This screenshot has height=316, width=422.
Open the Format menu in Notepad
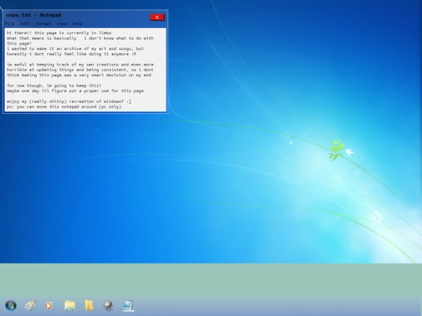coord(43,23)
